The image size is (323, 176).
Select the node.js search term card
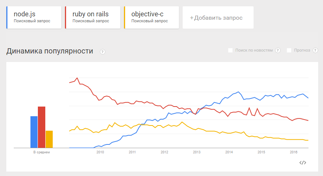[x=34, y=17]
